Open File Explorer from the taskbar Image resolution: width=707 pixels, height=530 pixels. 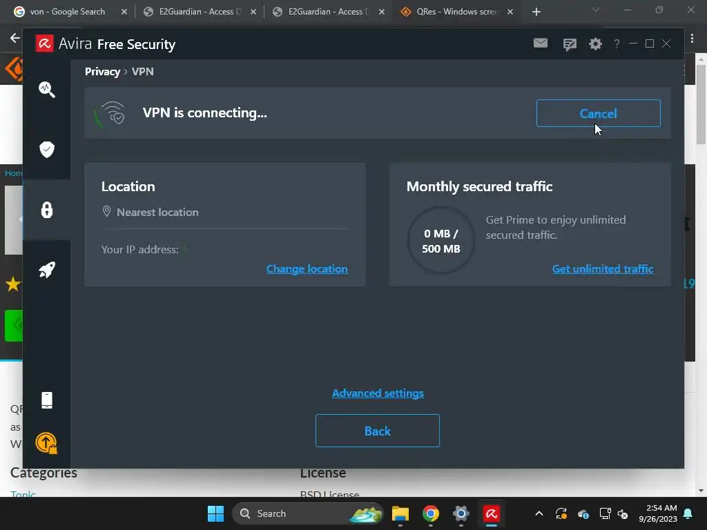pos(400,513)
